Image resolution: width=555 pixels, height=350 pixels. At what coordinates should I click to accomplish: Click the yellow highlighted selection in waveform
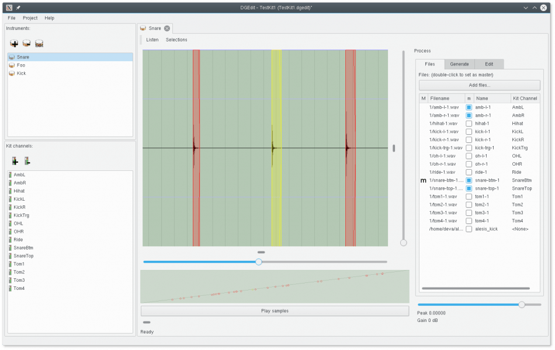pyautogui.click(x=276, y=148)
